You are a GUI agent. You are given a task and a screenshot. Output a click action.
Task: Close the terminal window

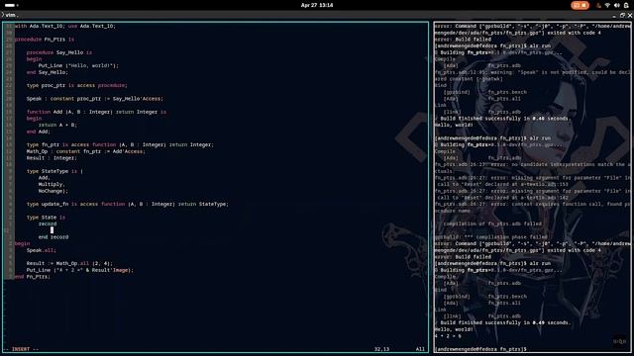click(630, 16)
